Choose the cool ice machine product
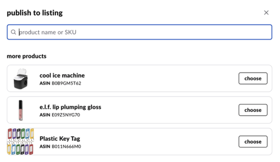 [x=253, y=78]
